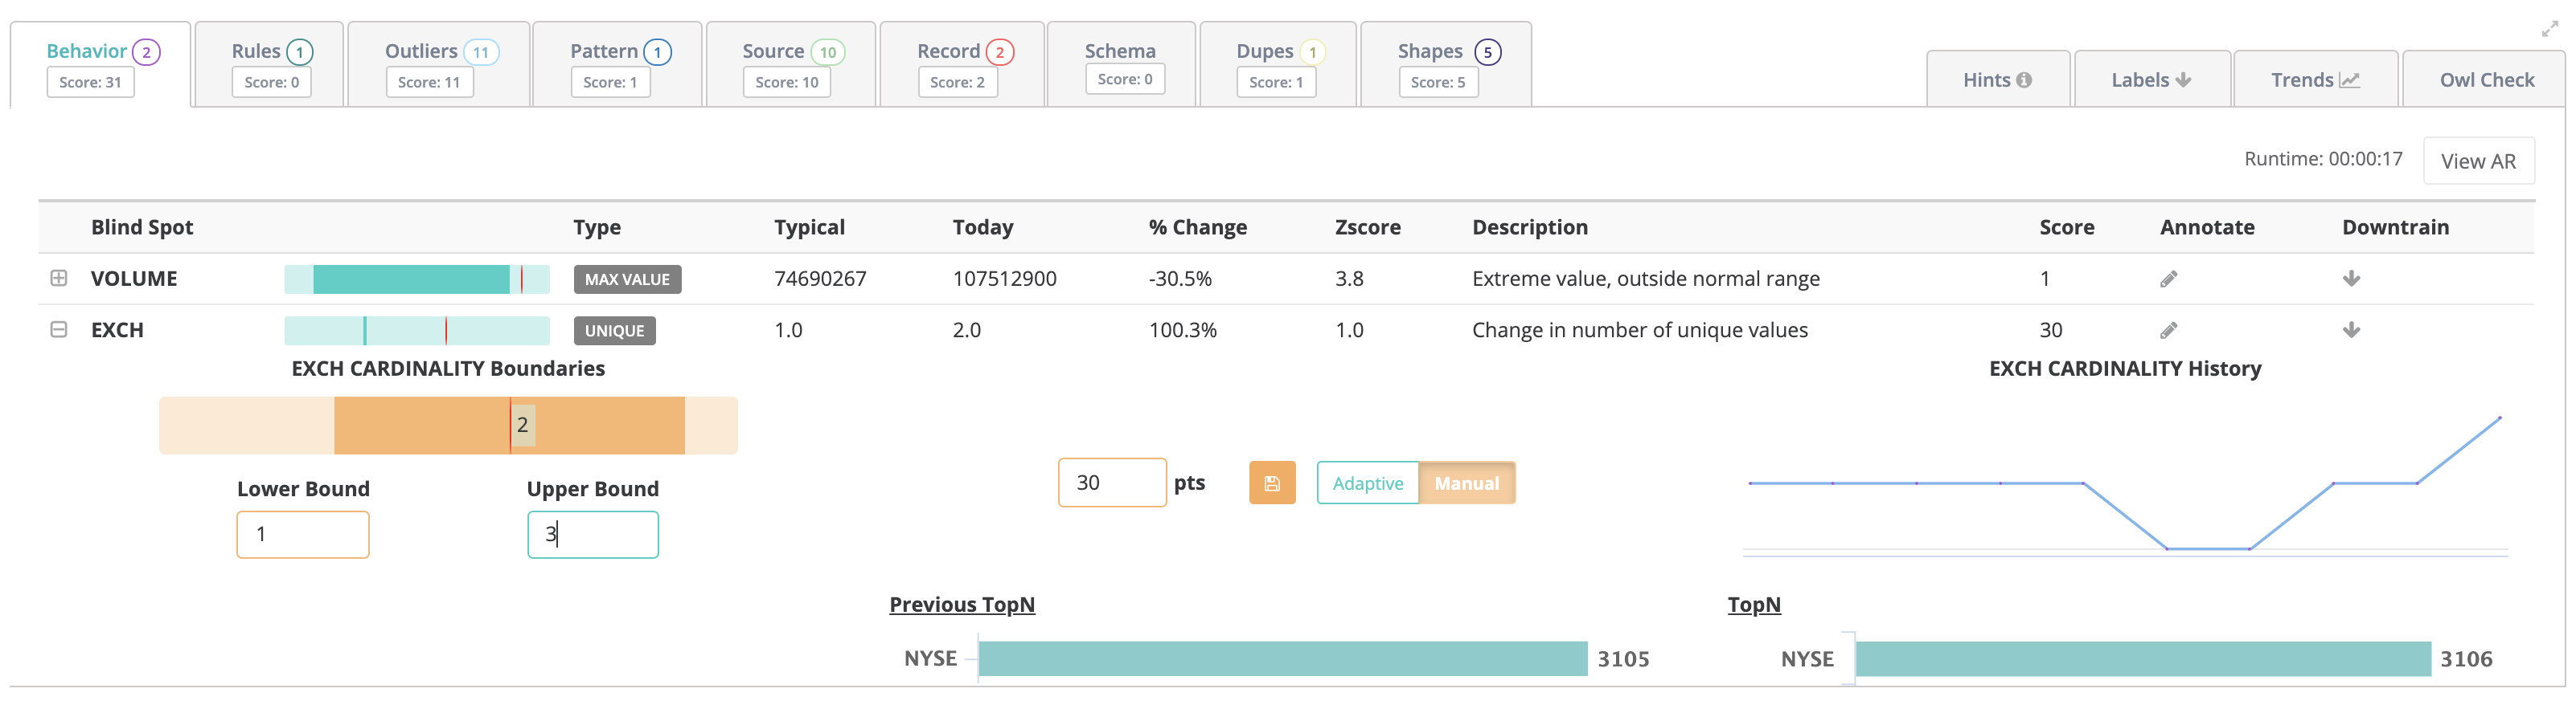Click the downtrain arrow for VOLUME row
Screen dimensions: 2576x713
point(2351,279)
